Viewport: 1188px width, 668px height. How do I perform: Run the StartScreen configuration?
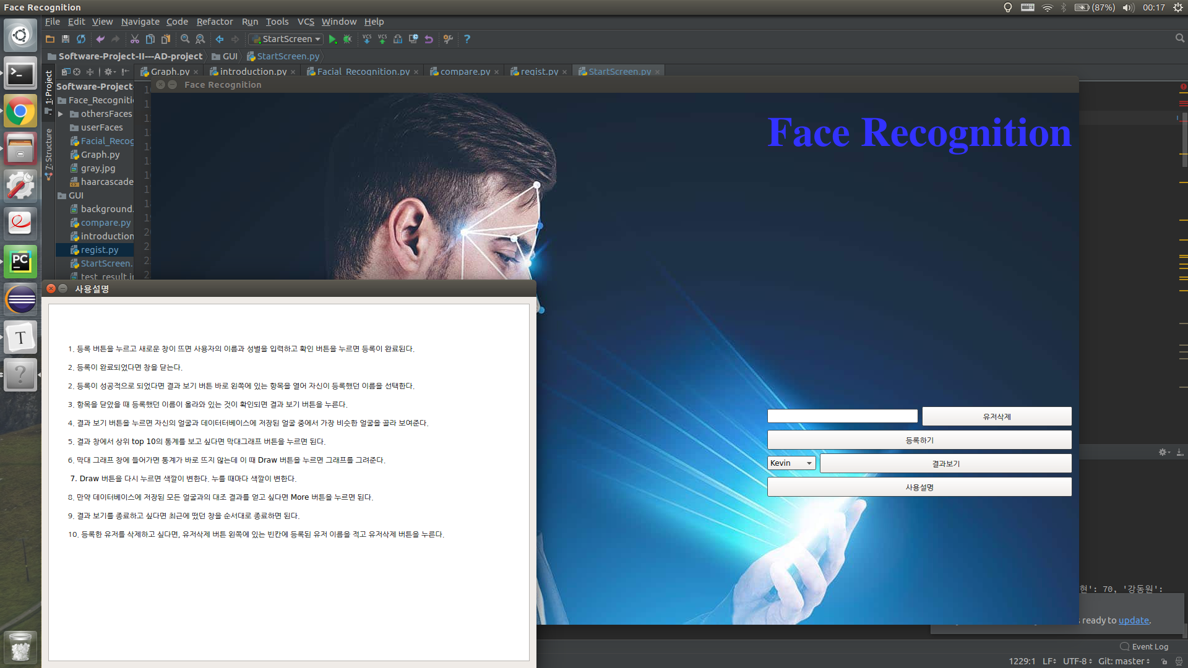332,39
